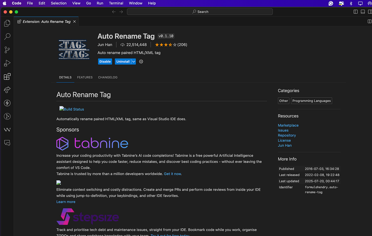Screen dimensions: 372x236
Task: Open the Extensions view
Action: 7,77
